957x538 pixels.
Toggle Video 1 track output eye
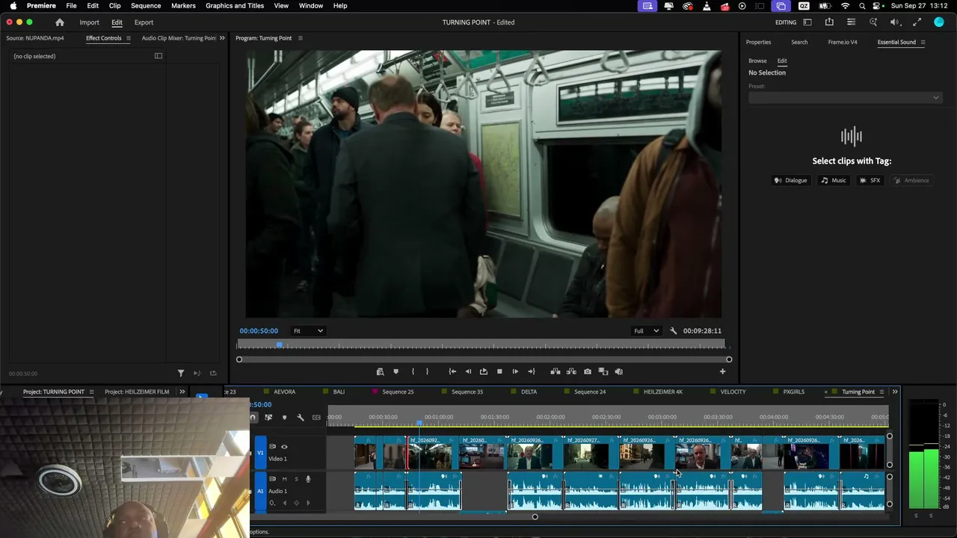(284, 447)
